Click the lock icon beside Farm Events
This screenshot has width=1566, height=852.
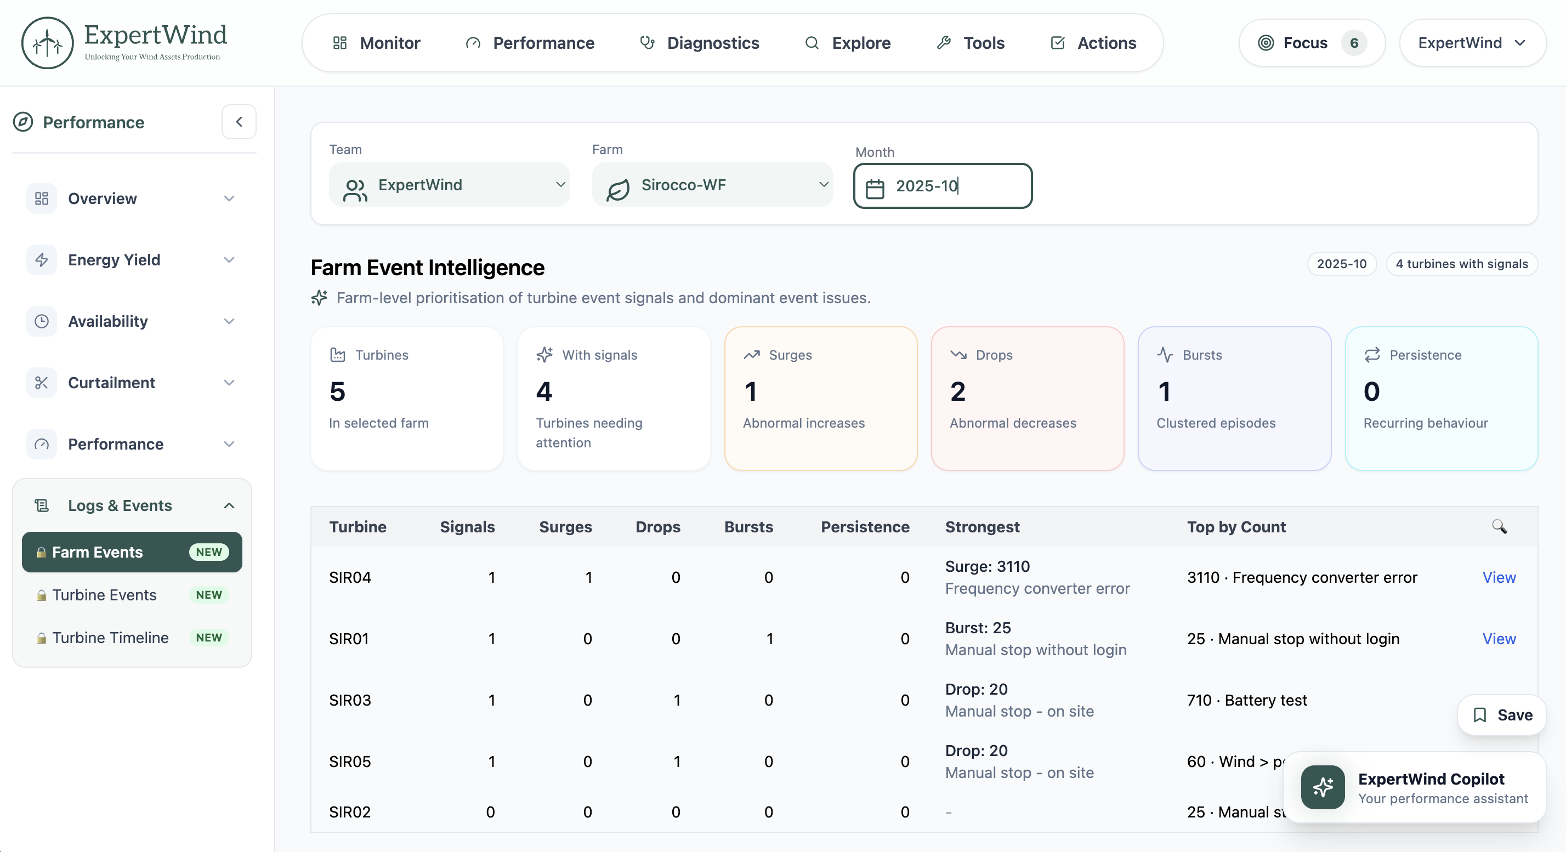tap(41, 553)
